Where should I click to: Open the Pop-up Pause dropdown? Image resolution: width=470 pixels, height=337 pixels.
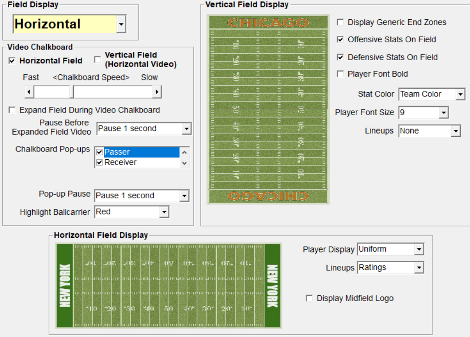pyautogui.click(x=184, y=196)
